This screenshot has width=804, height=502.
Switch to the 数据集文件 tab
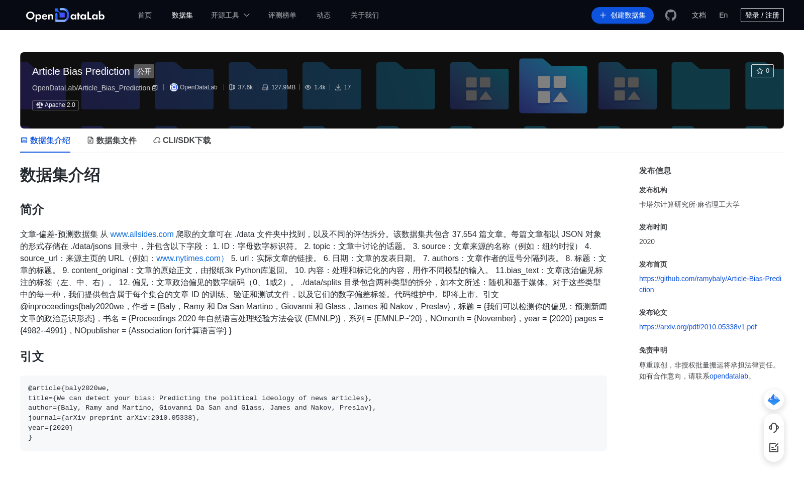112,141
